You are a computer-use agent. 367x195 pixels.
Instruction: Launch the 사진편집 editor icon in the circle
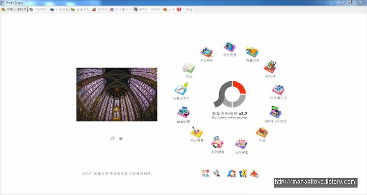pos(229,47)
